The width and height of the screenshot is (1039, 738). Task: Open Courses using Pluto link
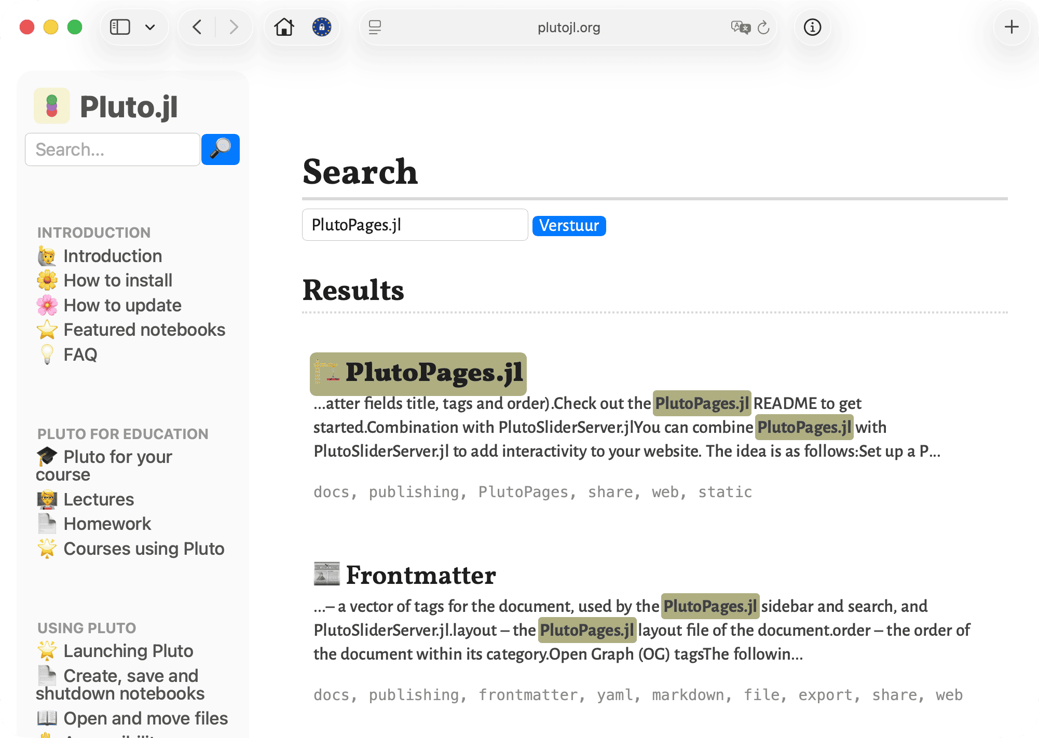click(144, 549)
